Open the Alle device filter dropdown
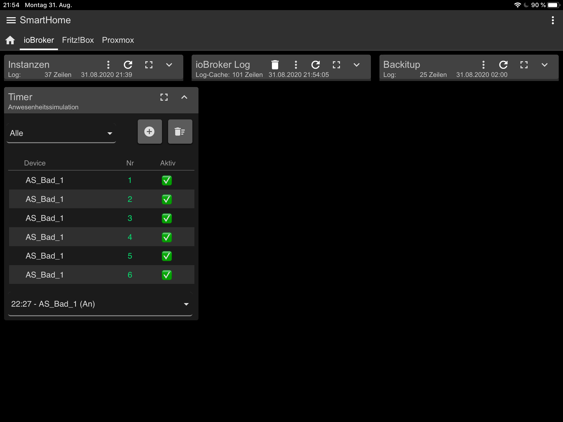563x422 pixels. (x=61, y=133)
